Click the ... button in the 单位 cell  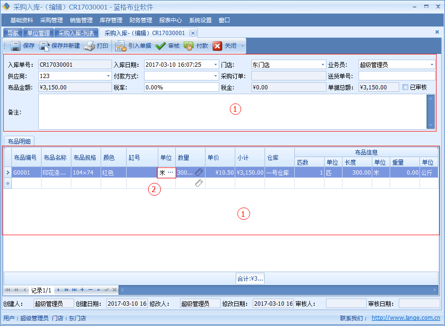pos(170,172)
